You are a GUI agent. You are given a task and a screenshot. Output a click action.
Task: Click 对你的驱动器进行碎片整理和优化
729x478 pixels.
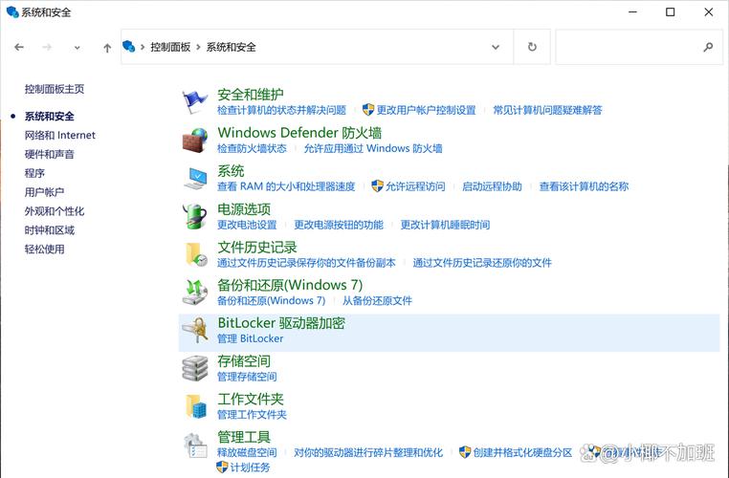(368, 452)
